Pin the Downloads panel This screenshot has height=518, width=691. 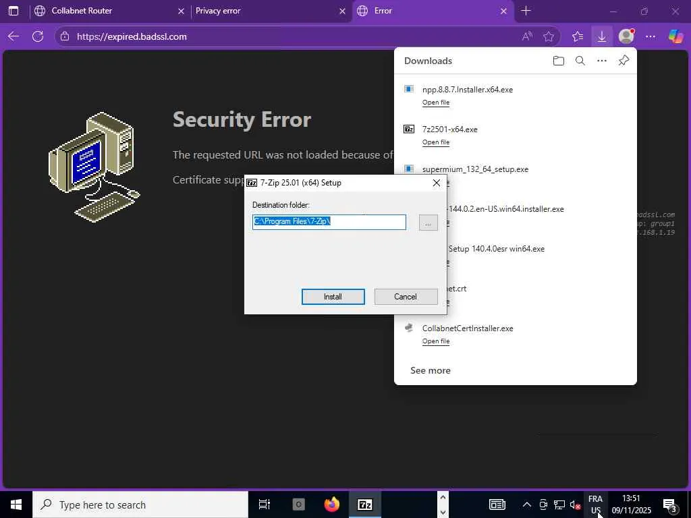point(624,61)
